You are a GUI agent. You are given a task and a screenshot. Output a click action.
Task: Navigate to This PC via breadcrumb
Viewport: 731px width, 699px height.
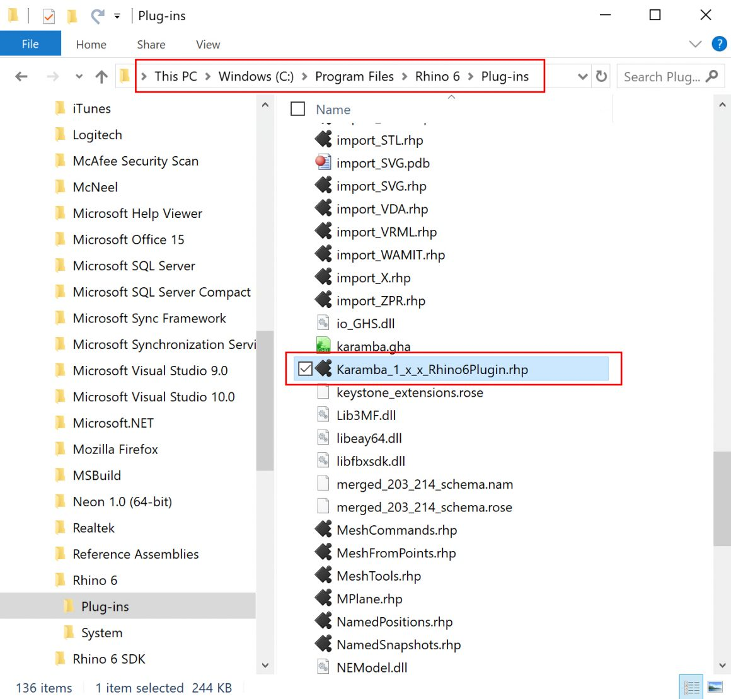(175, 76)
